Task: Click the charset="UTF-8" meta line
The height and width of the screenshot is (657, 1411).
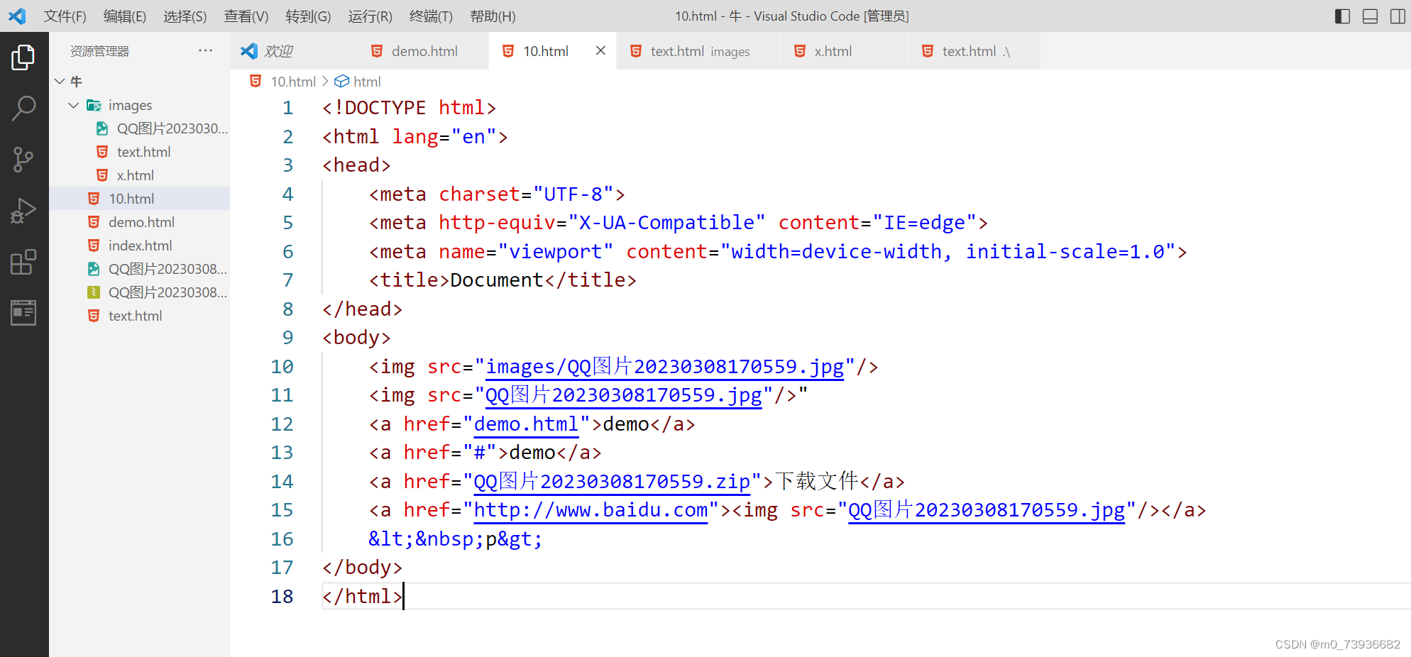Action: [497, 194]
